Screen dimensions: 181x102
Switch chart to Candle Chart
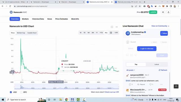(32, 33)
